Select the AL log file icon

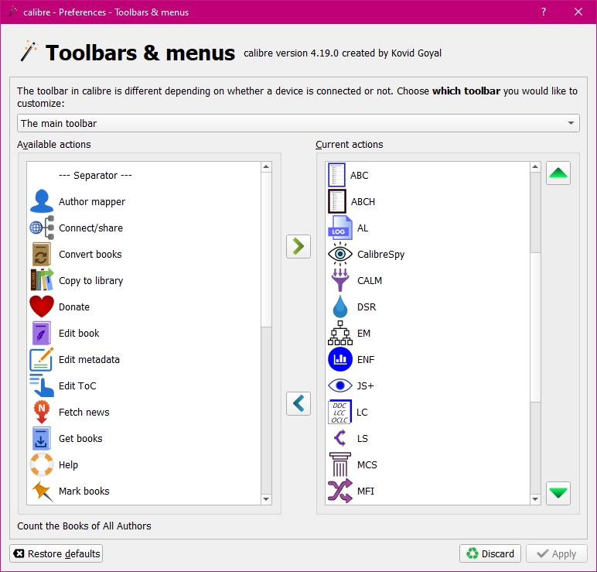[340, 228]
